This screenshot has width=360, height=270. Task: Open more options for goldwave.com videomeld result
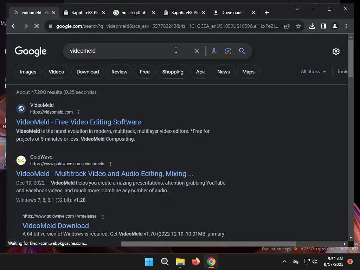[110, 164]
